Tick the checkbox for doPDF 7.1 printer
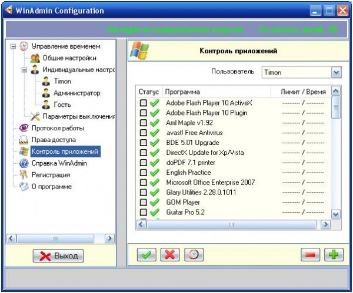Image resolution: width=353 pixels, height=293 pixels. coord(144,163)
